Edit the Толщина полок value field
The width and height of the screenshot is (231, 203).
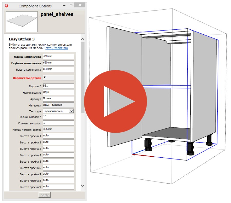58,117
